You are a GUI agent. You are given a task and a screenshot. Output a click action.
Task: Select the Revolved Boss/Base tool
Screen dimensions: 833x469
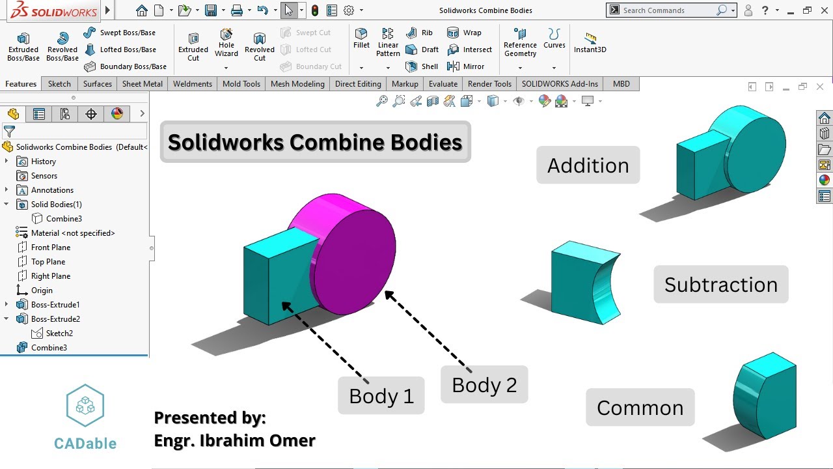[62, 48]
